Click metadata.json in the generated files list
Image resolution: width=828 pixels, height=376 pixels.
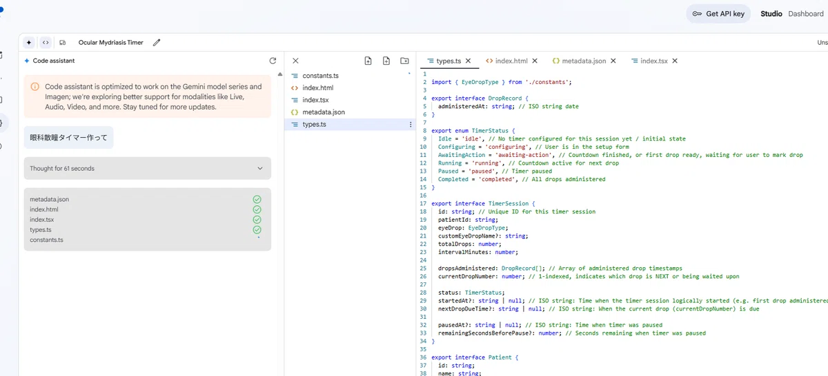click(49, 199)
